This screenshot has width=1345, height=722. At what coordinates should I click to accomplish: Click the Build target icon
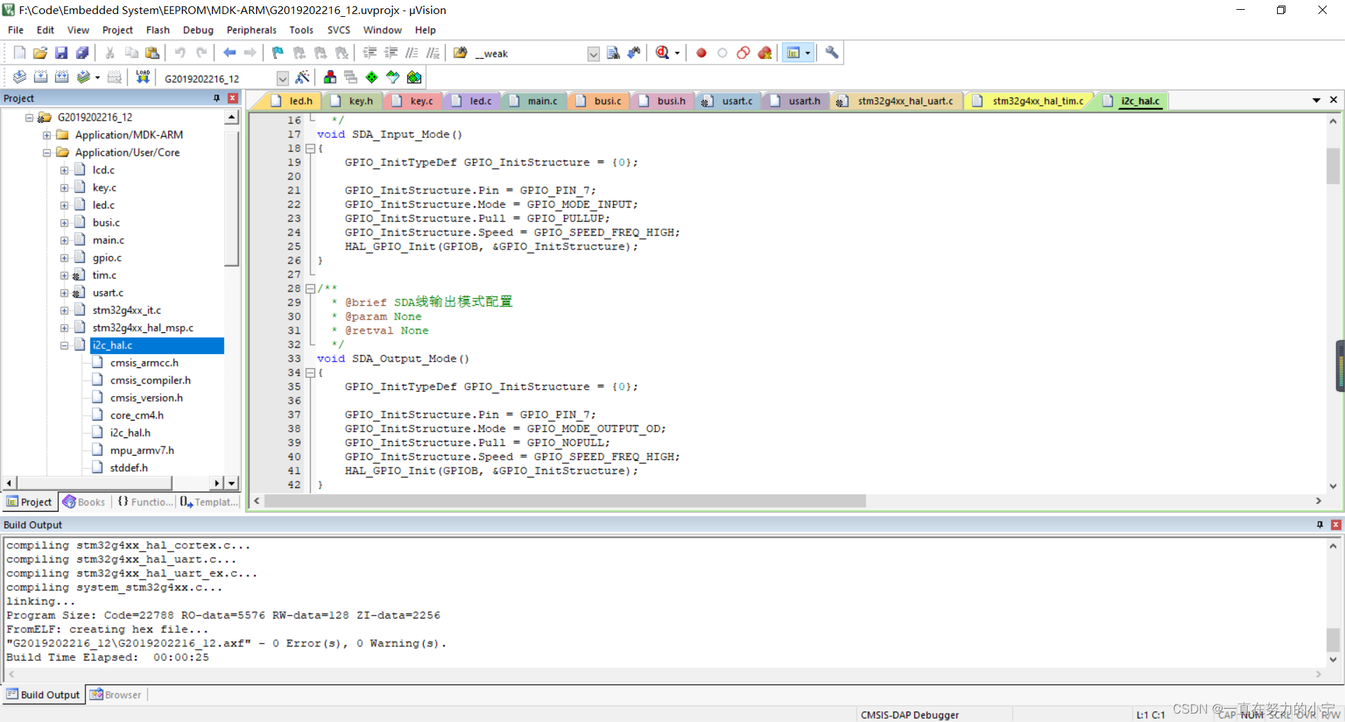41,78
